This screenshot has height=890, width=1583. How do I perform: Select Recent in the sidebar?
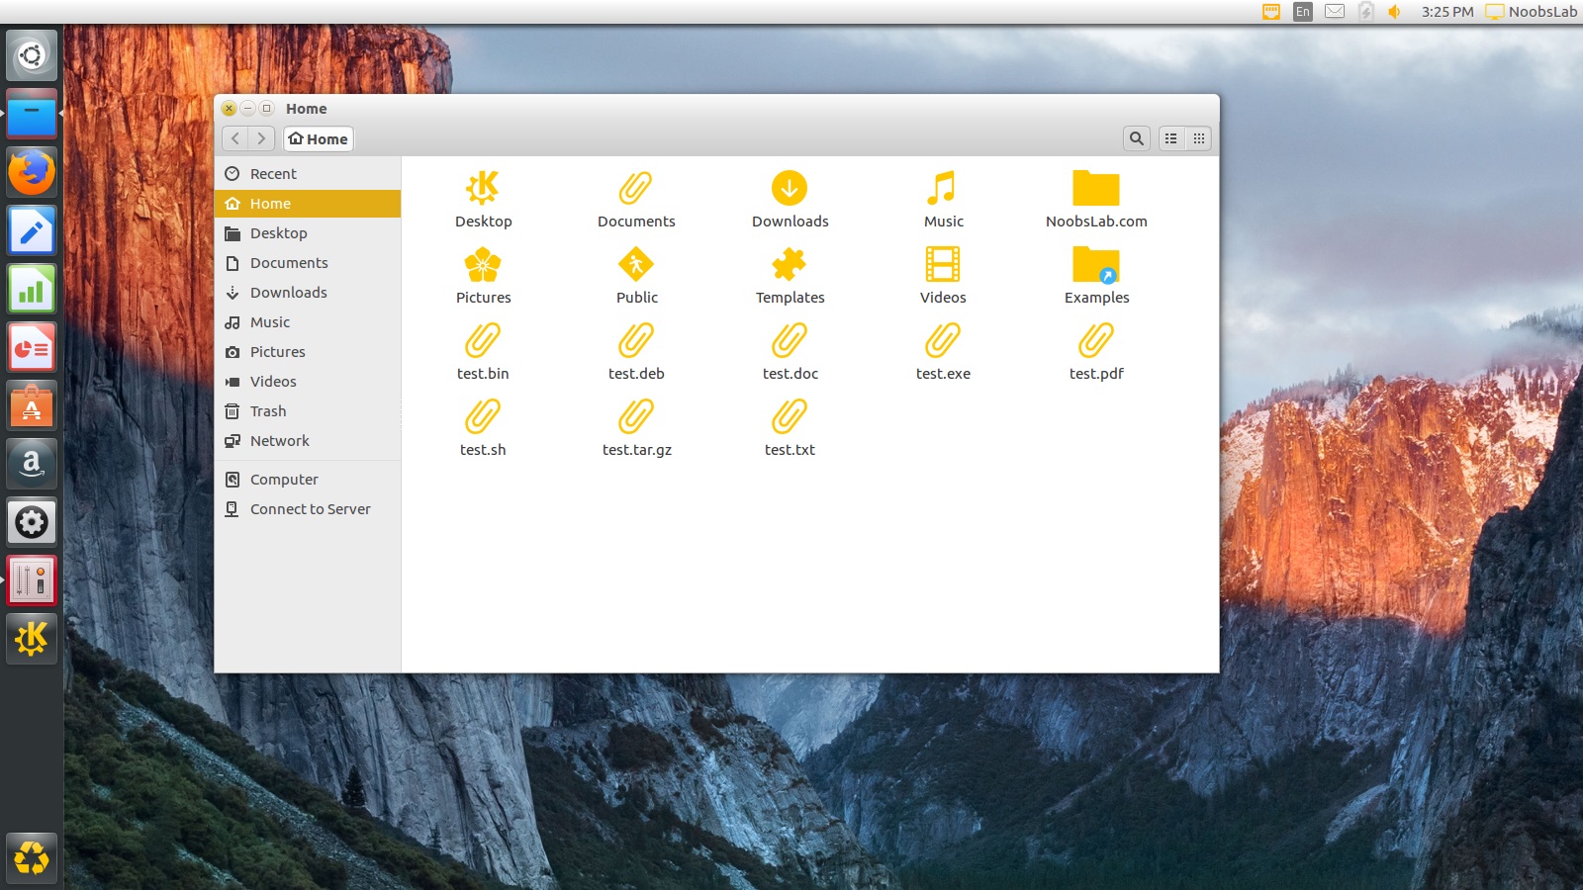point(272,173)
